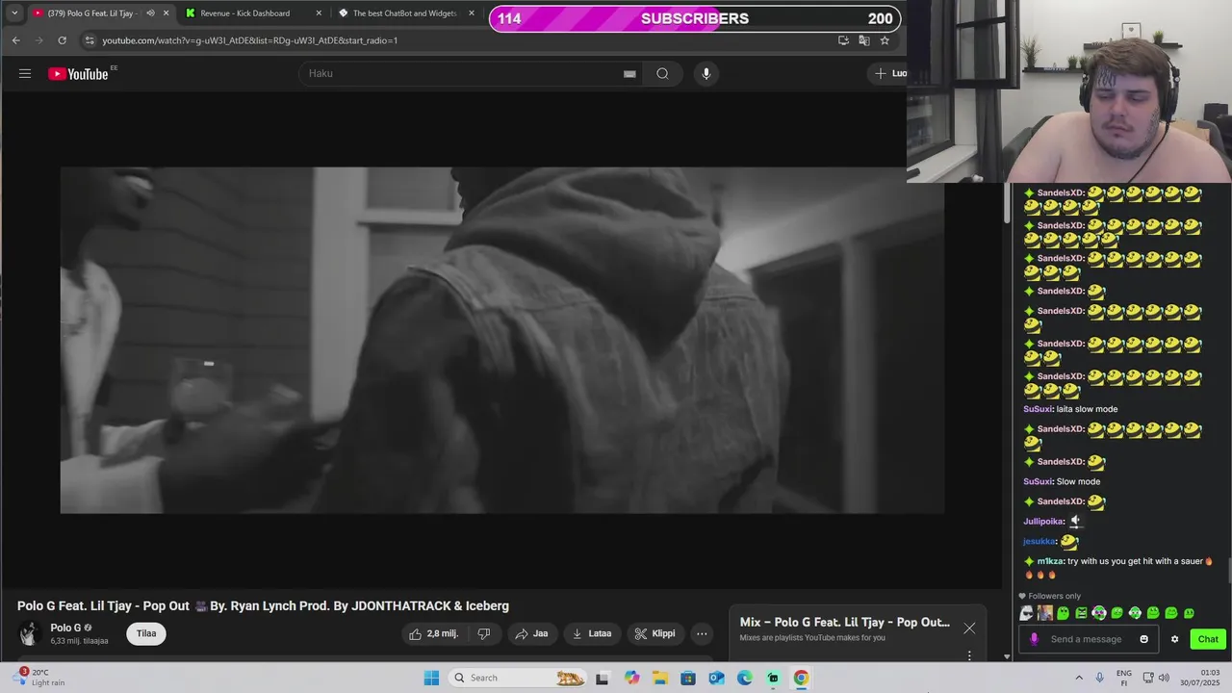1232x693 pixels.
Task: Show hidden system tray icons chevron
Action: pos(1079,678)
